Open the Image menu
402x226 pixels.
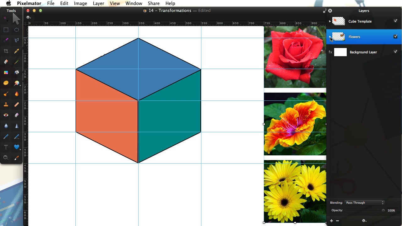click(x=80, y=3)
